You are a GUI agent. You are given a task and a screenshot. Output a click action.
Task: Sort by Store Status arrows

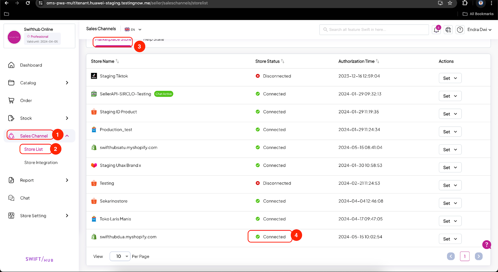(283, 61)
